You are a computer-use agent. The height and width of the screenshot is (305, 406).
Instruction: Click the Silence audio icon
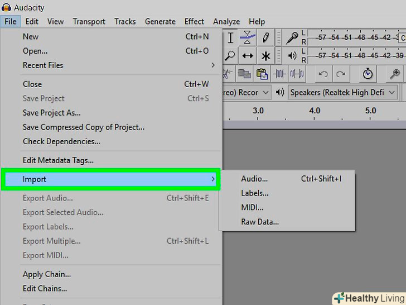tap(297, 74)
